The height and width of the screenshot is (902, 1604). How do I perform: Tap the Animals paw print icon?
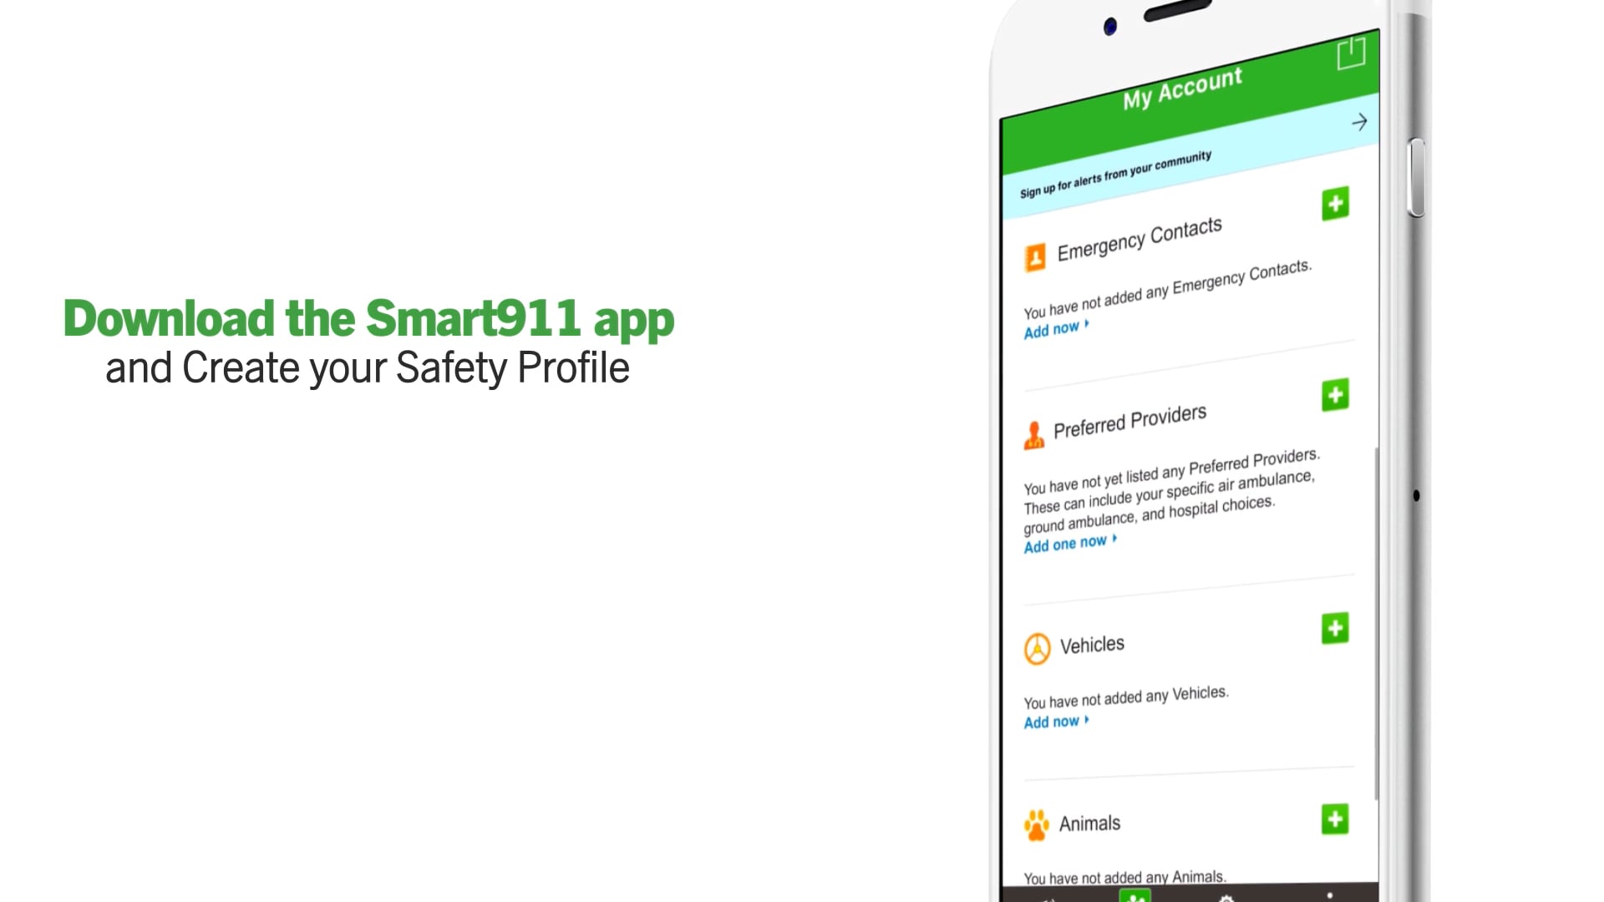(1036, 825)
